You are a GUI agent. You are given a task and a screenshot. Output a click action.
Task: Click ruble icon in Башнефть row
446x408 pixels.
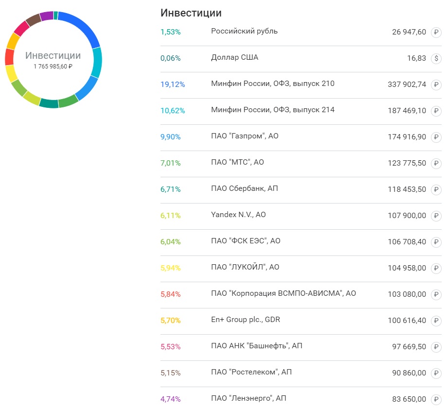[436, 347]
